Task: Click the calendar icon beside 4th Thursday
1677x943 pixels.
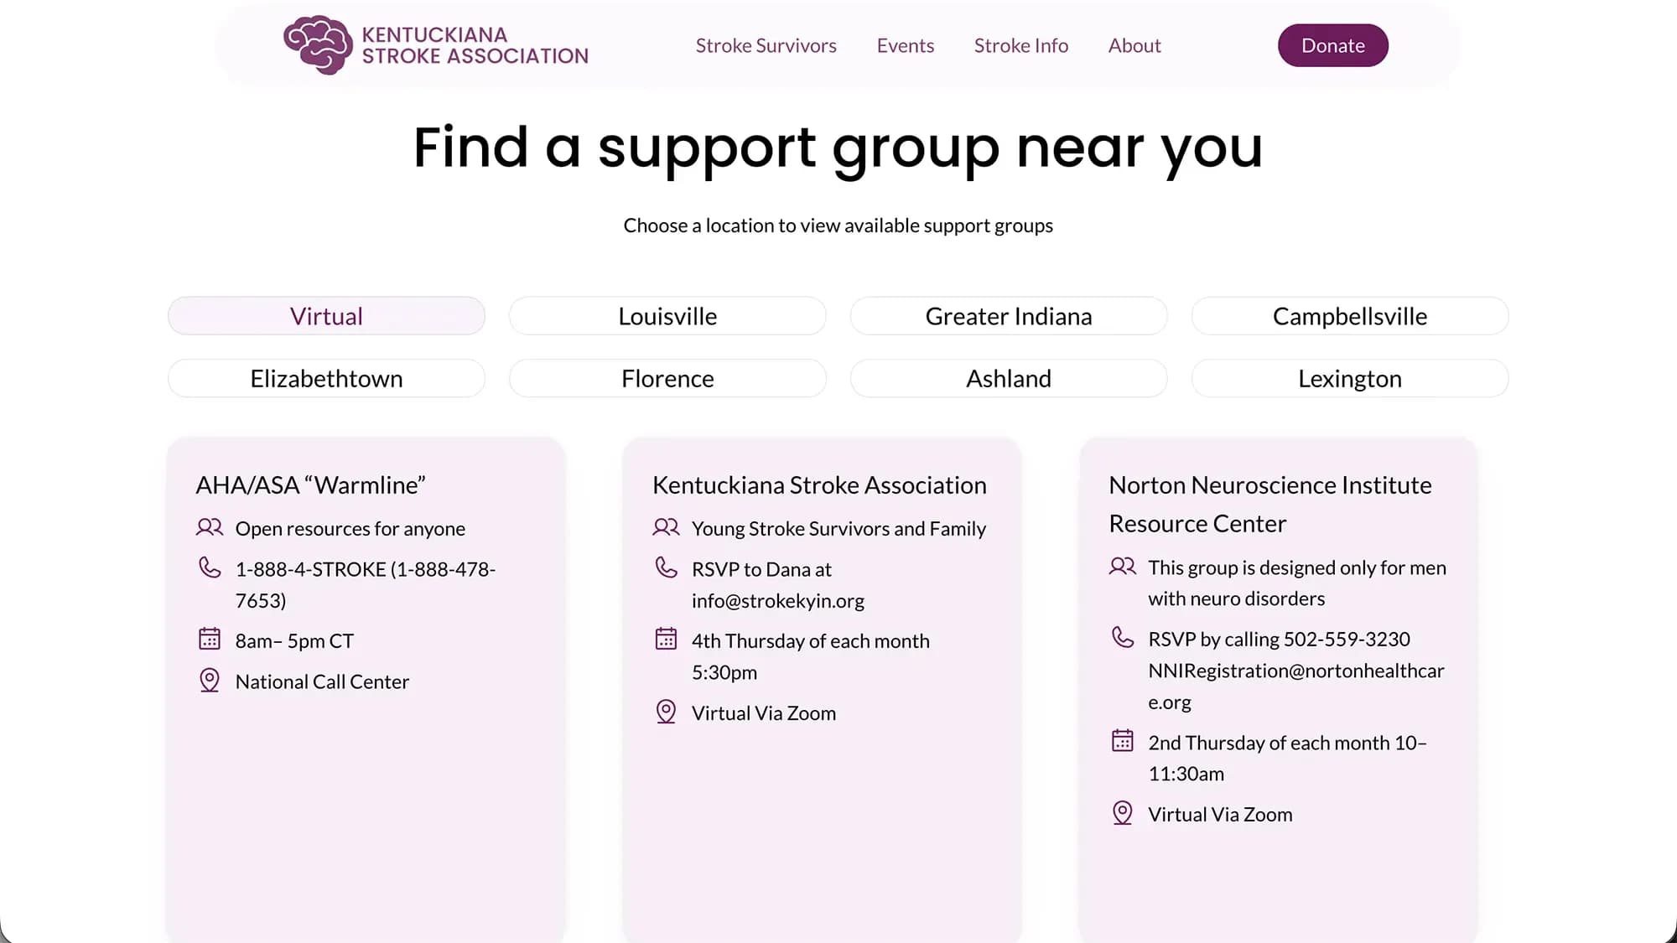Action: (666, 639)
